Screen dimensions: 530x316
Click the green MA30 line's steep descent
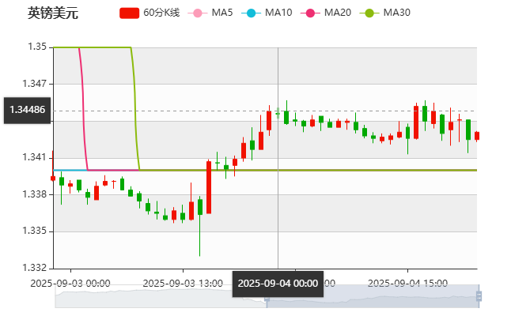click(135, 108)
